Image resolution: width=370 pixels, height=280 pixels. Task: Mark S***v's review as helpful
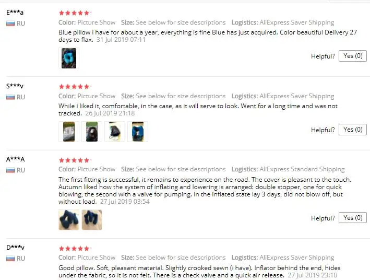click(x=353, y=130)
